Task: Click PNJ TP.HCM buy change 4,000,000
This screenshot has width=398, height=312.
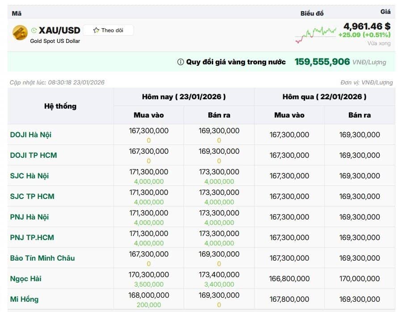Action: (x=149, y=244)
